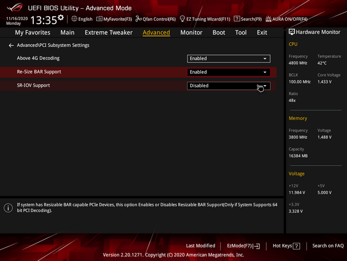Click +3.3V reading 3.328 V

[296, 211]
